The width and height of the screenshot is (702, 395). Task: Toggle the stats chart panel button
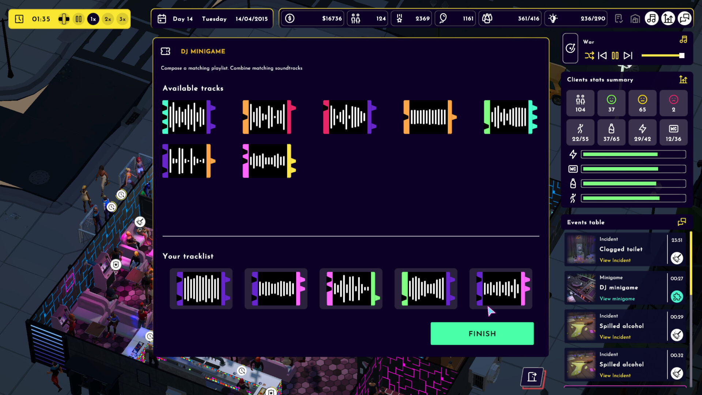click(668, 19)
